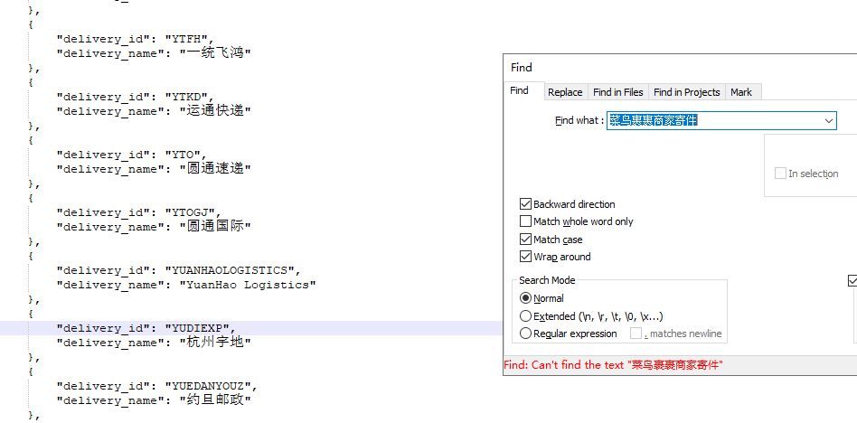Disable the Match case checkbox
Image resolution: width=857 pixels, height=423 pixels.
(525, 240)
